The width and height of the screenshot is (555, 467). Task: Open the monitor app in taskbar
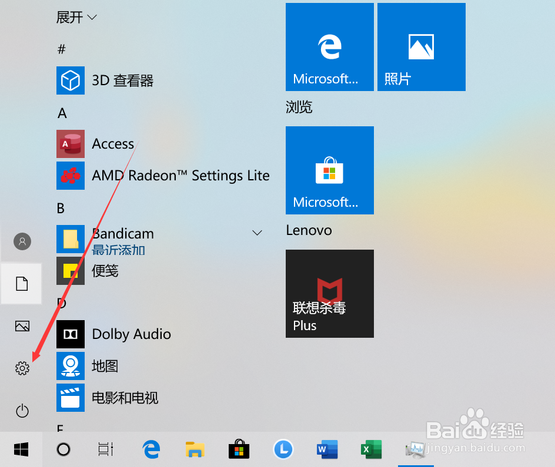(x=416, y=449)
